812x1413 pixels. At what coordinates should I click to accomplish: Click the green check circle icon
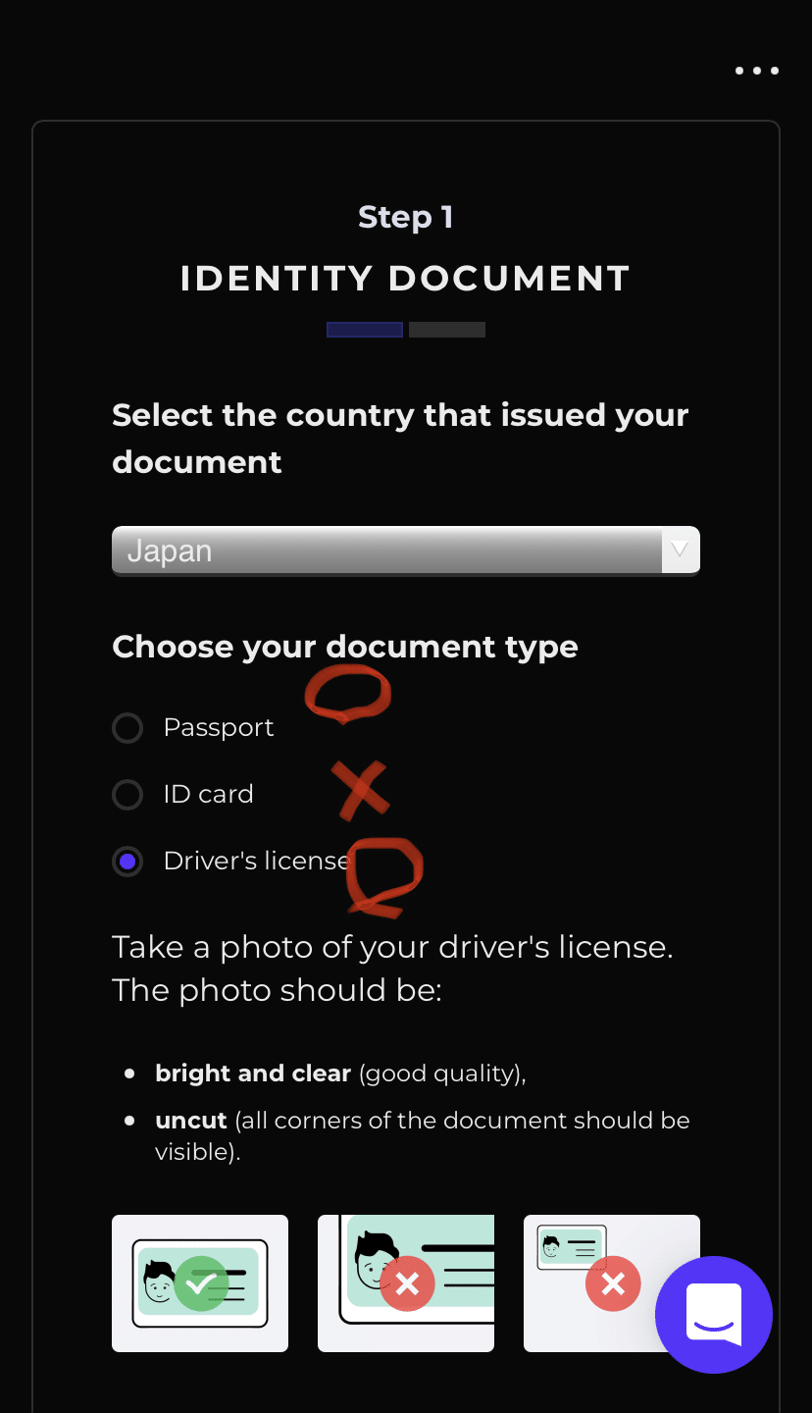point(201,1283)
